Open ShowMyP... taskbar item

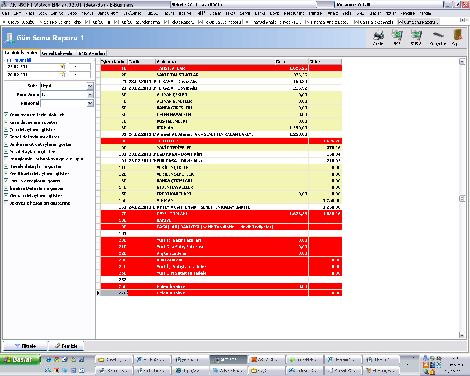[x=305, y=359]
